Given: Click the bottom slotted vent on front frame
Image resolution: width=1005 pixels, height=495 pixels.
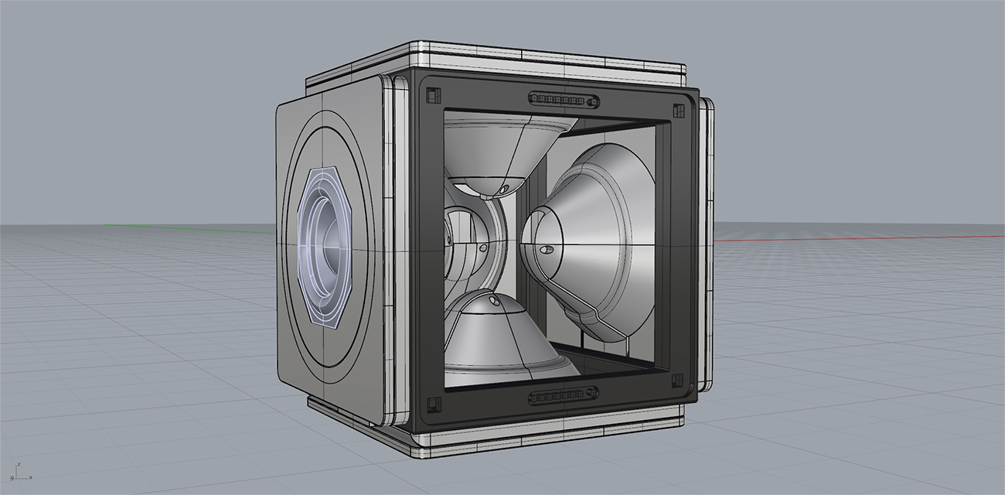Looking at the screenshot, I should (x=564, y=398).
